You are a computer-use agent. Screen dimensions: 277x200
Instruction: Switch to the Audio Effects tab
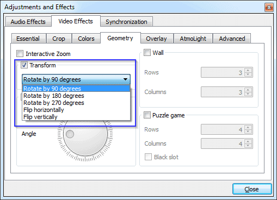[x=28, y=22]
